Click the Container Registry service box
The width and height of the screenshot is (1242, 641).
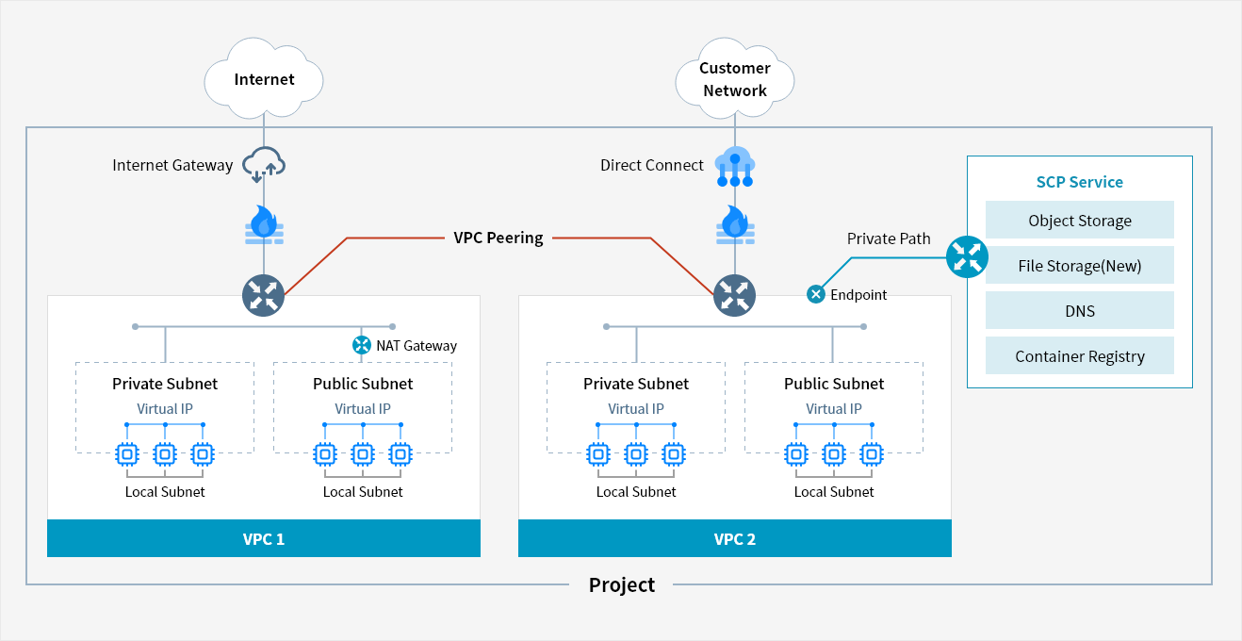click(1079, 356)
